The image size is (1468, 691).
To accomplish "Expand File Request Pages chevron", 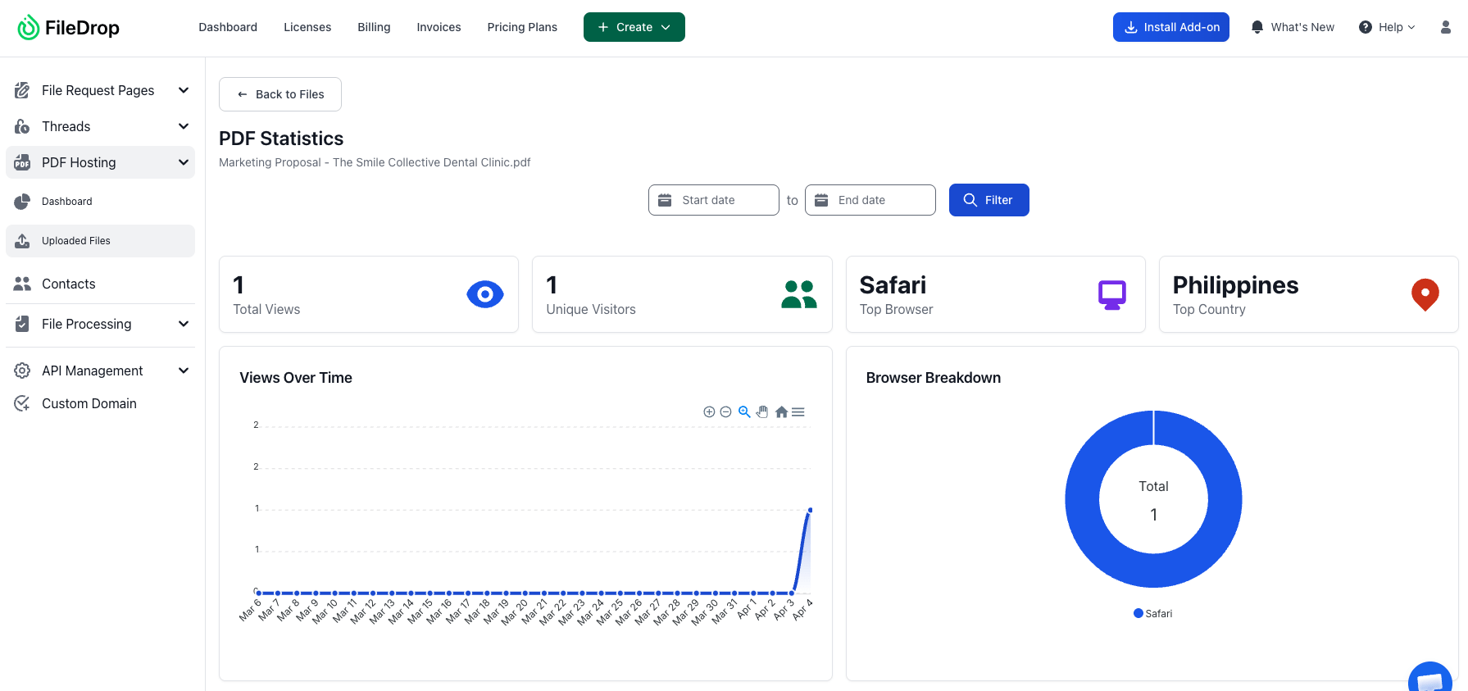I will 184,90.
